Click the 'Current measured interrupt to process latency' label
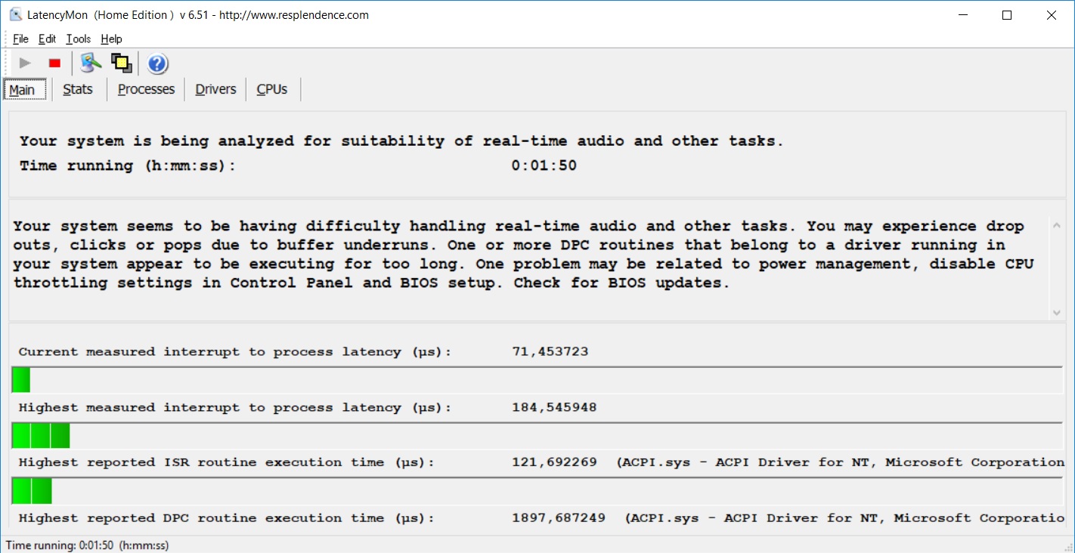The width and height of the screenshot is (1075, 553). (234, 352)
